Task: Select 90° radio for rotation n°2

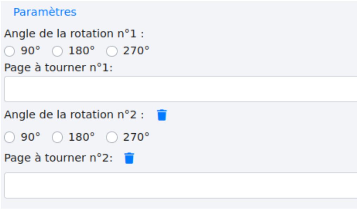Action: point(10,137)
